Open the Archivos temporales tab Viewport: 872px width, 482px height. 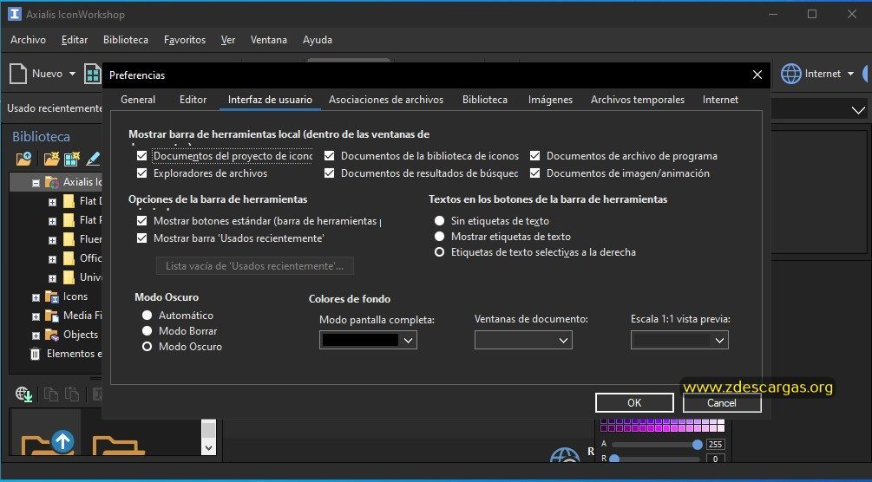pos(638,100)
